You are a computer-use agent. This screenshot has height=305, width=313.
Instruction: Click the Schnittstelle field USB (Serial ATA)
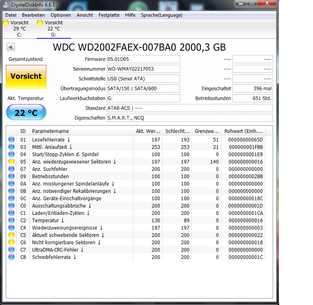pyautogui.click(x=143, y=79)
